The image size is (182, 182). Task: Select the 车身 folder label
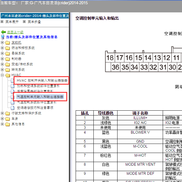[15, 119]
